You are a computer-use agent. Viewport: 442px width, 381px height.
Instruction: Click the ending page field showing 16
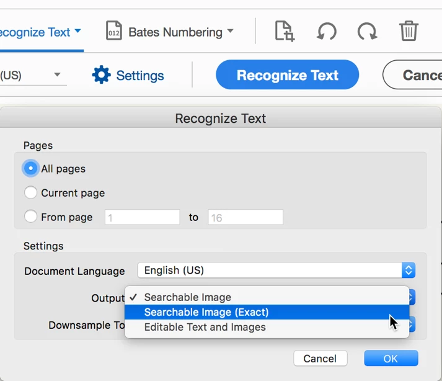click(x=245, y=217)
